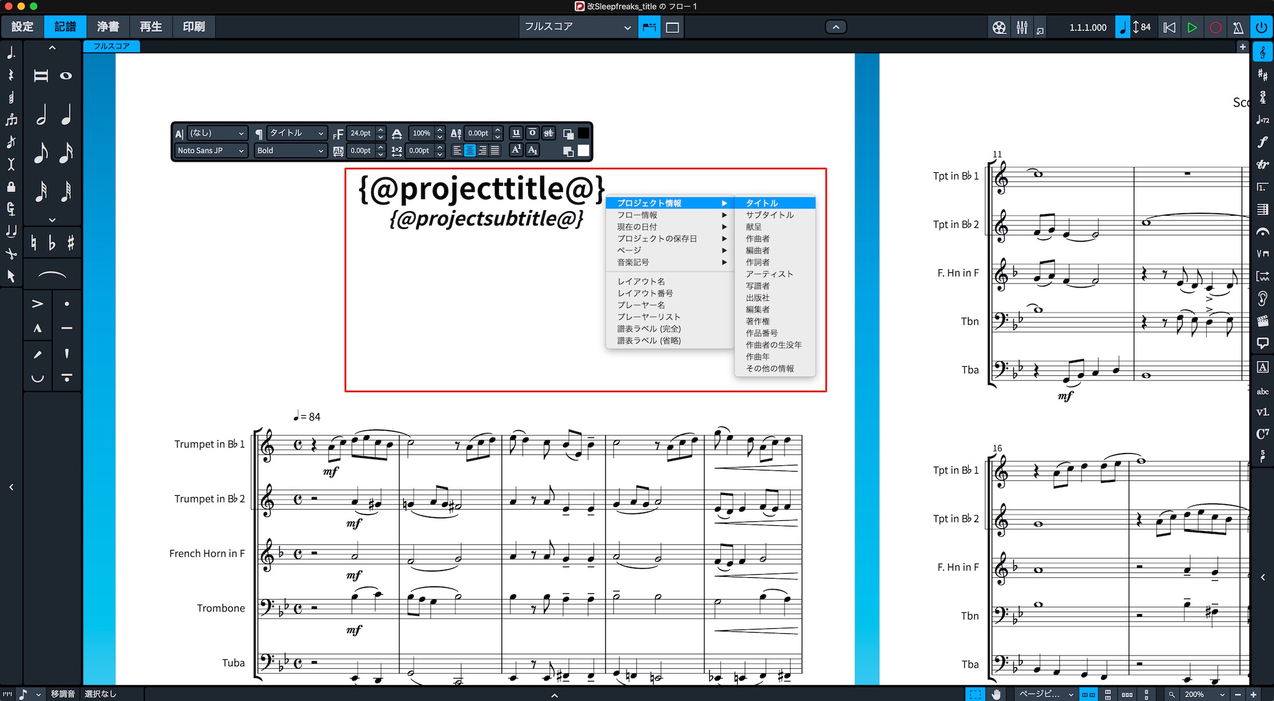Open the フルスコア layout dropdown

577,27
